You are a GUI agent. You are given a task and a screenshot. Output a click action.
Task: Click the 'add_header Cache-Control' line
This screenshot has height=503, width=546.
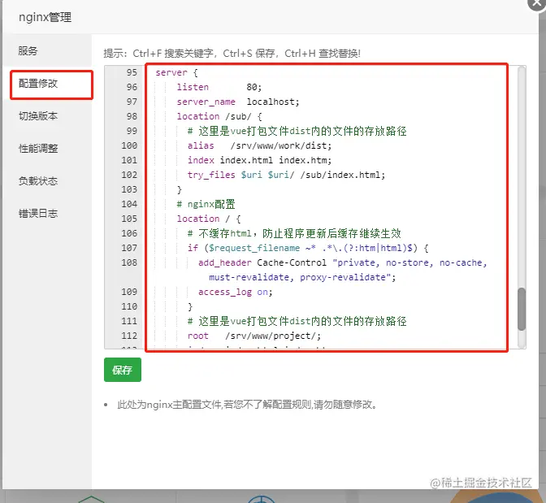(343, 262)
